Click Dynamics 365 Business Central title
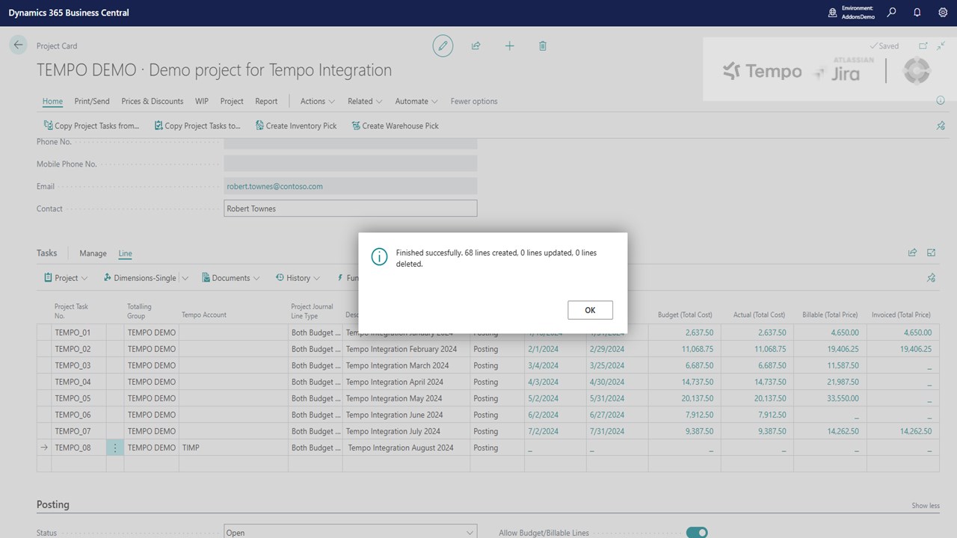957x538 pixels. 69,13
